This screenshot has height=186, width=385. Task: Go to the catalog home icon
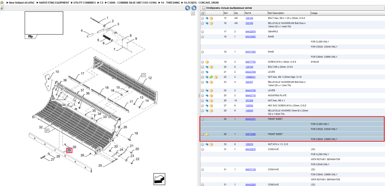point(2,2)
